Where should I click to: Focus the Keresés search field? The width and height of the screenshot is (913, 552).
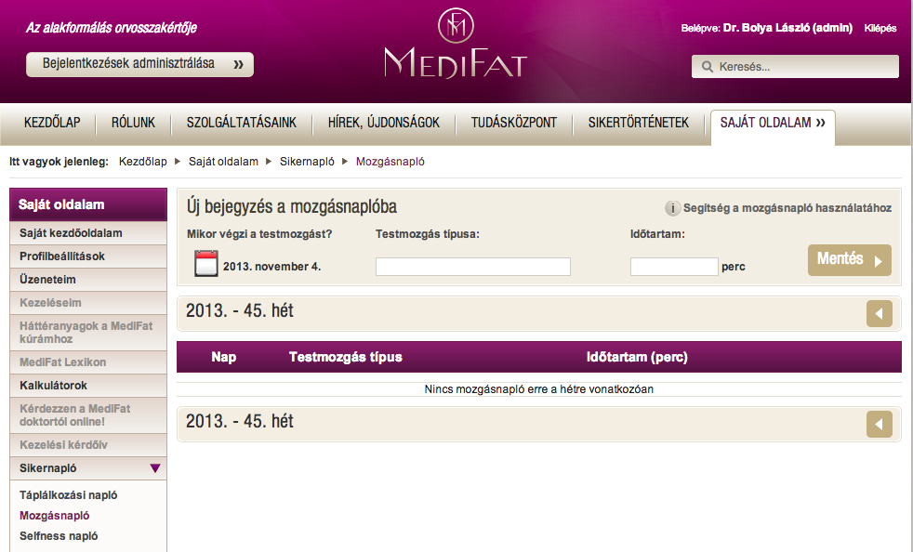[x=795, y=66]
